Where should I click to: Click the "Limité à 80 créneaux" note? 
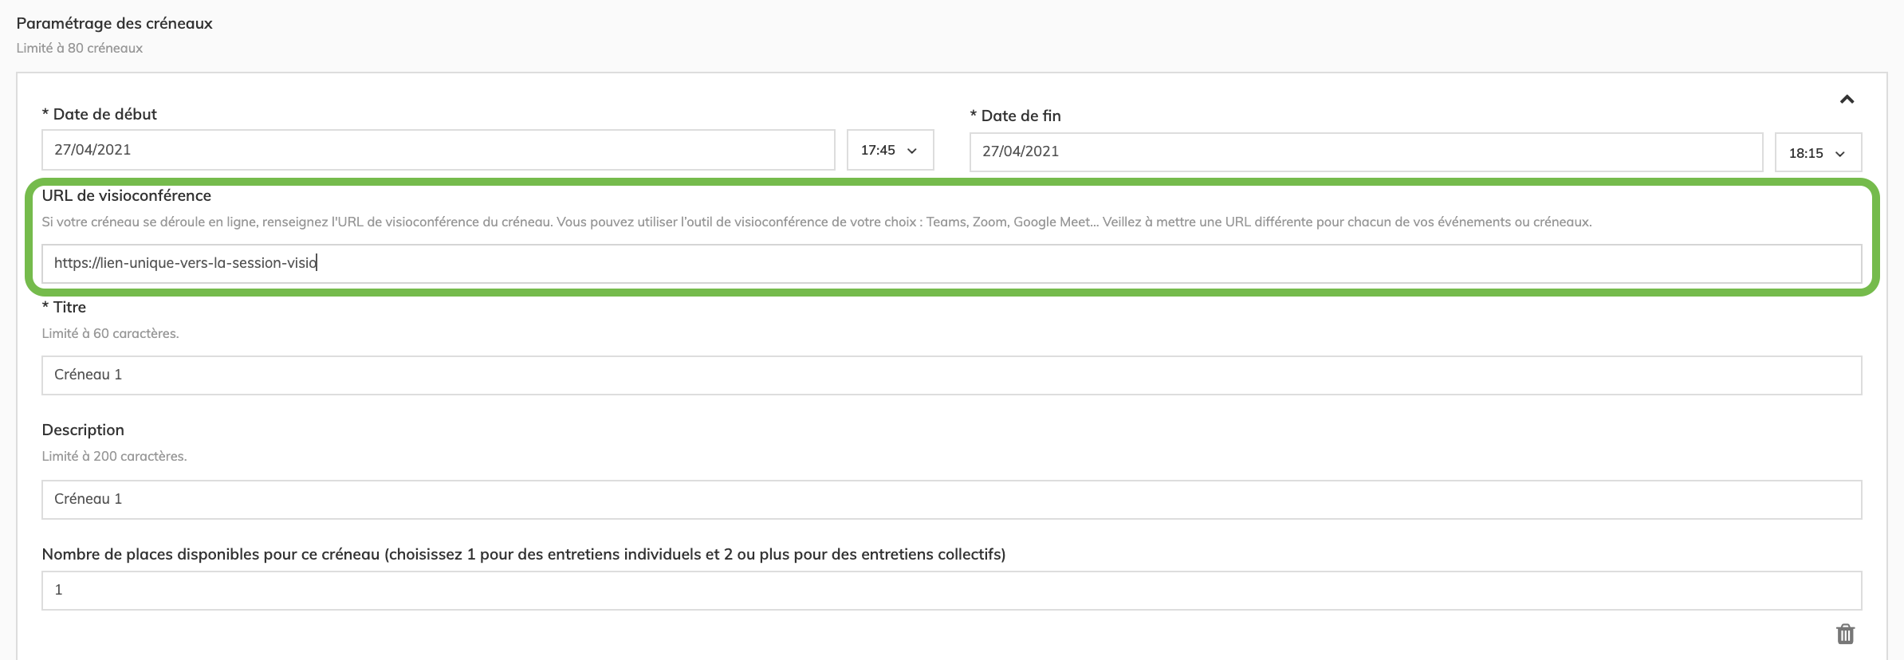(80, 48)
